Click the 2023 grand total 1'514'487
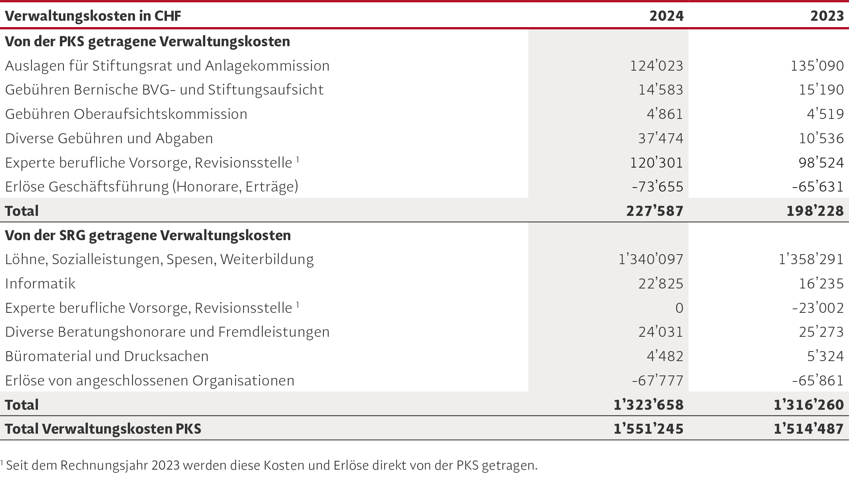The width and height of the screenshot is (849, 478). tap(809, 429)
